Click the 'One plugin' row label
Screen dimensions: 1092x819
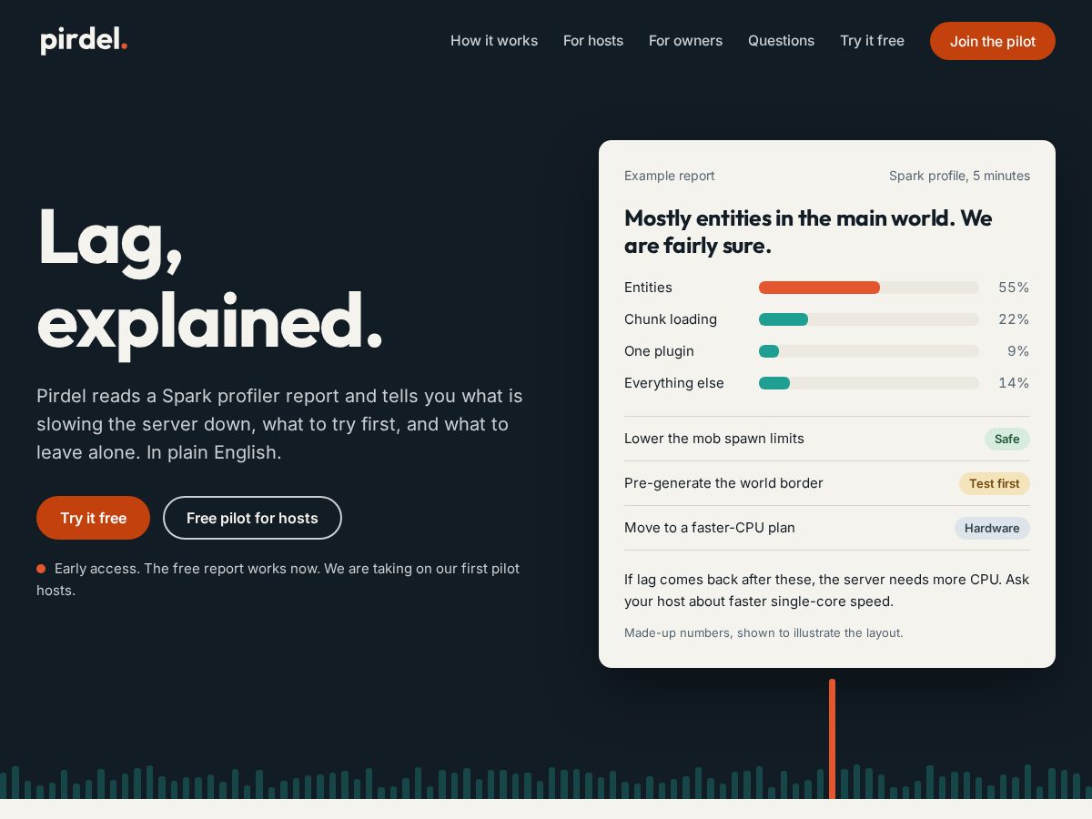point(659,351)
